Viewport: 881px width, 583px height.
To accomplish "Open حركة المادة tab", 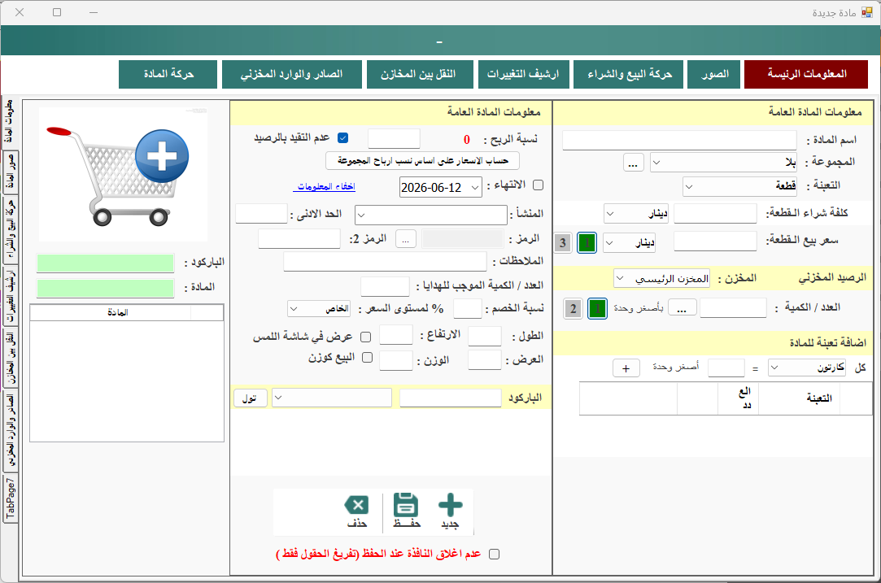I will 168,74.
